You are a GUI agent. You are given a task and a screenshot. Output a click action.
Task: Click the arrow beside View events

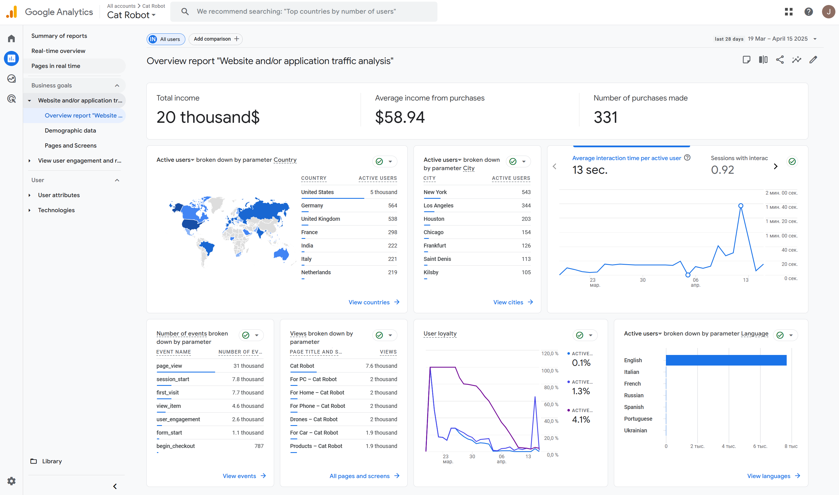click(x=263, y=476)
